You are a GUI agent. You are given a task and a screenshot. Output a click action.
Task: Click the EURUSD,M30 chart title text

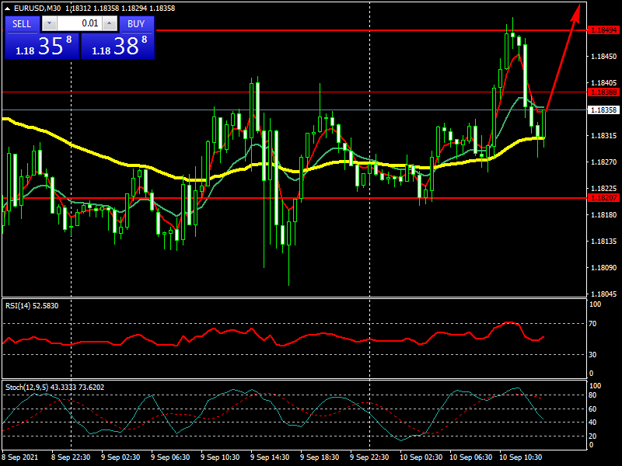37,9
